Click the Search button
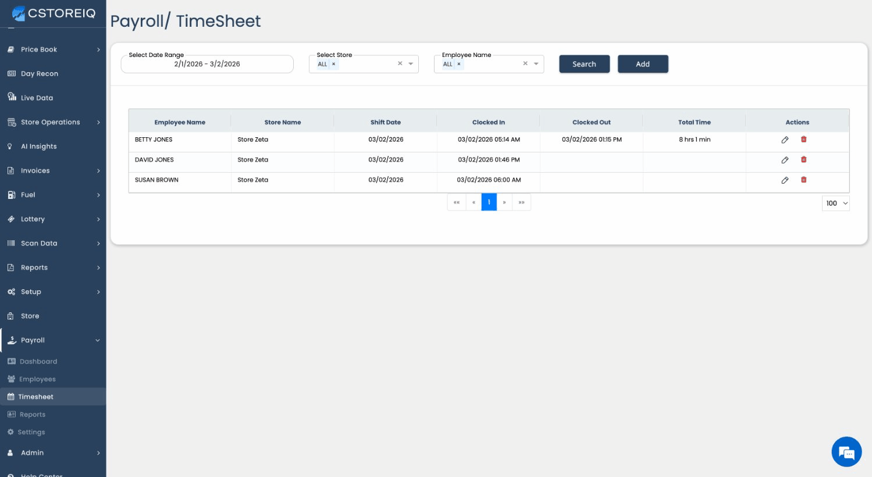 point(584,64)
